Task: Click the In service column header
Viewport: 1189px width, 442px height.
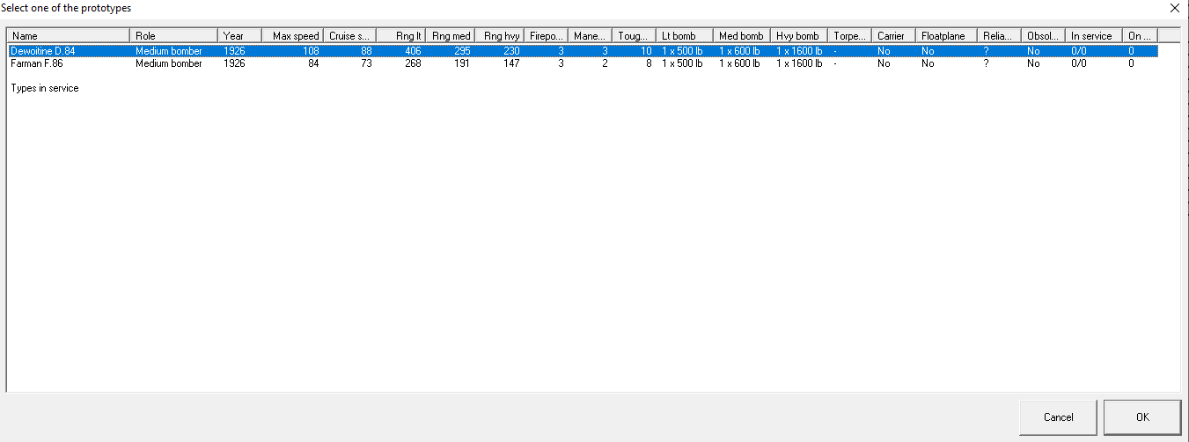Action: [x=1095, y=36]
